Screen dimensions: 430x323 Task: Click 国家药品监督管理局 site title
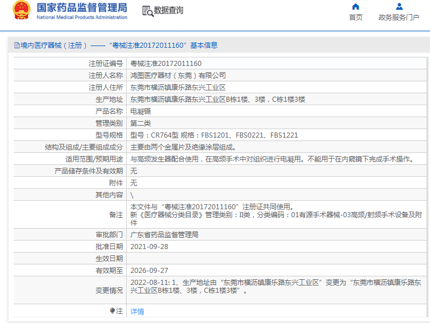[82, 8]
